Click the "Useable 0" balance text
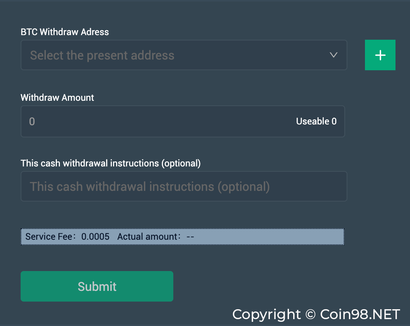The image size is (410, 326). (316, 121)
